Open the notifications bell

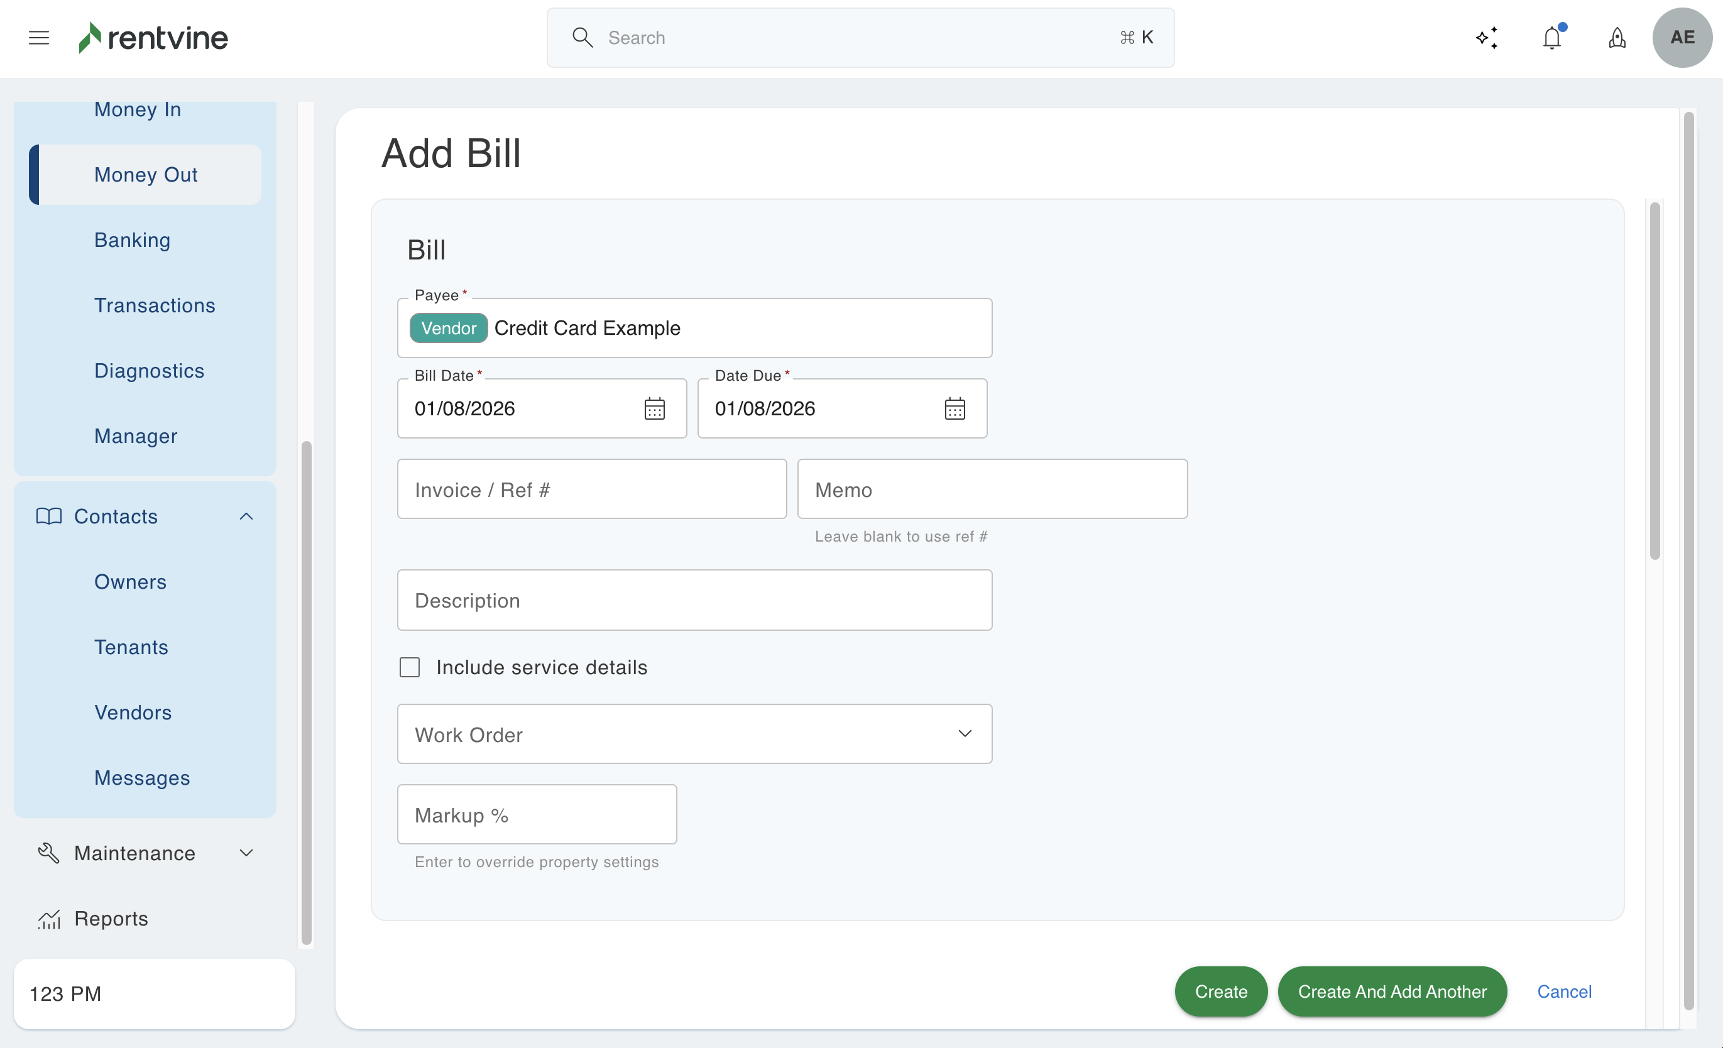1551,38
